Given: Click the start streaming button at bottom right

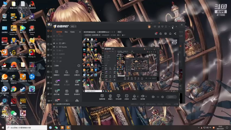Looking at the screenshot, I should [x=171, y=97].
